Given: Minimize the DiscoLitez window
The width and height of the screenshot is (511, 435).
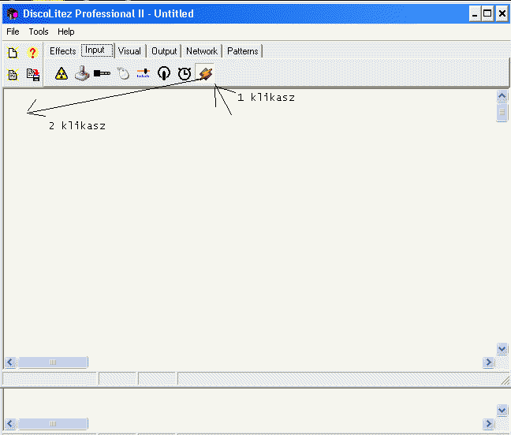Looking at the screenshot, I should 475,14.
